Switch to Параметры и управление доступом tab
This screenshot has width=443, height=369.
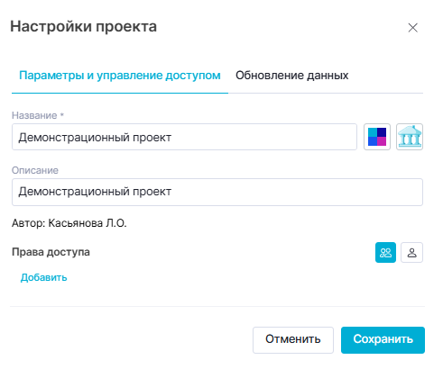pos(120,76)
